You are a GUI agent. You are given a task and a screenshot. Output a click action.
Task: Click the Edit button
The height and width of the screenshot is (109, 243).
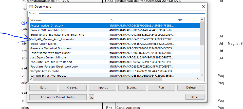point(43,88)
